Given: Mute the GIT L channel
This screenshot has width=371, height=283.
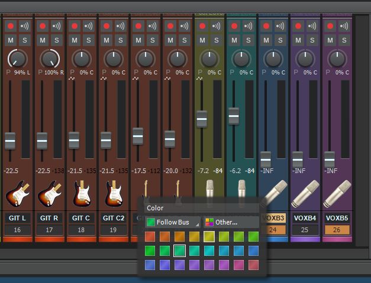Looking at the screenshot, I should (x=11, y=40).
